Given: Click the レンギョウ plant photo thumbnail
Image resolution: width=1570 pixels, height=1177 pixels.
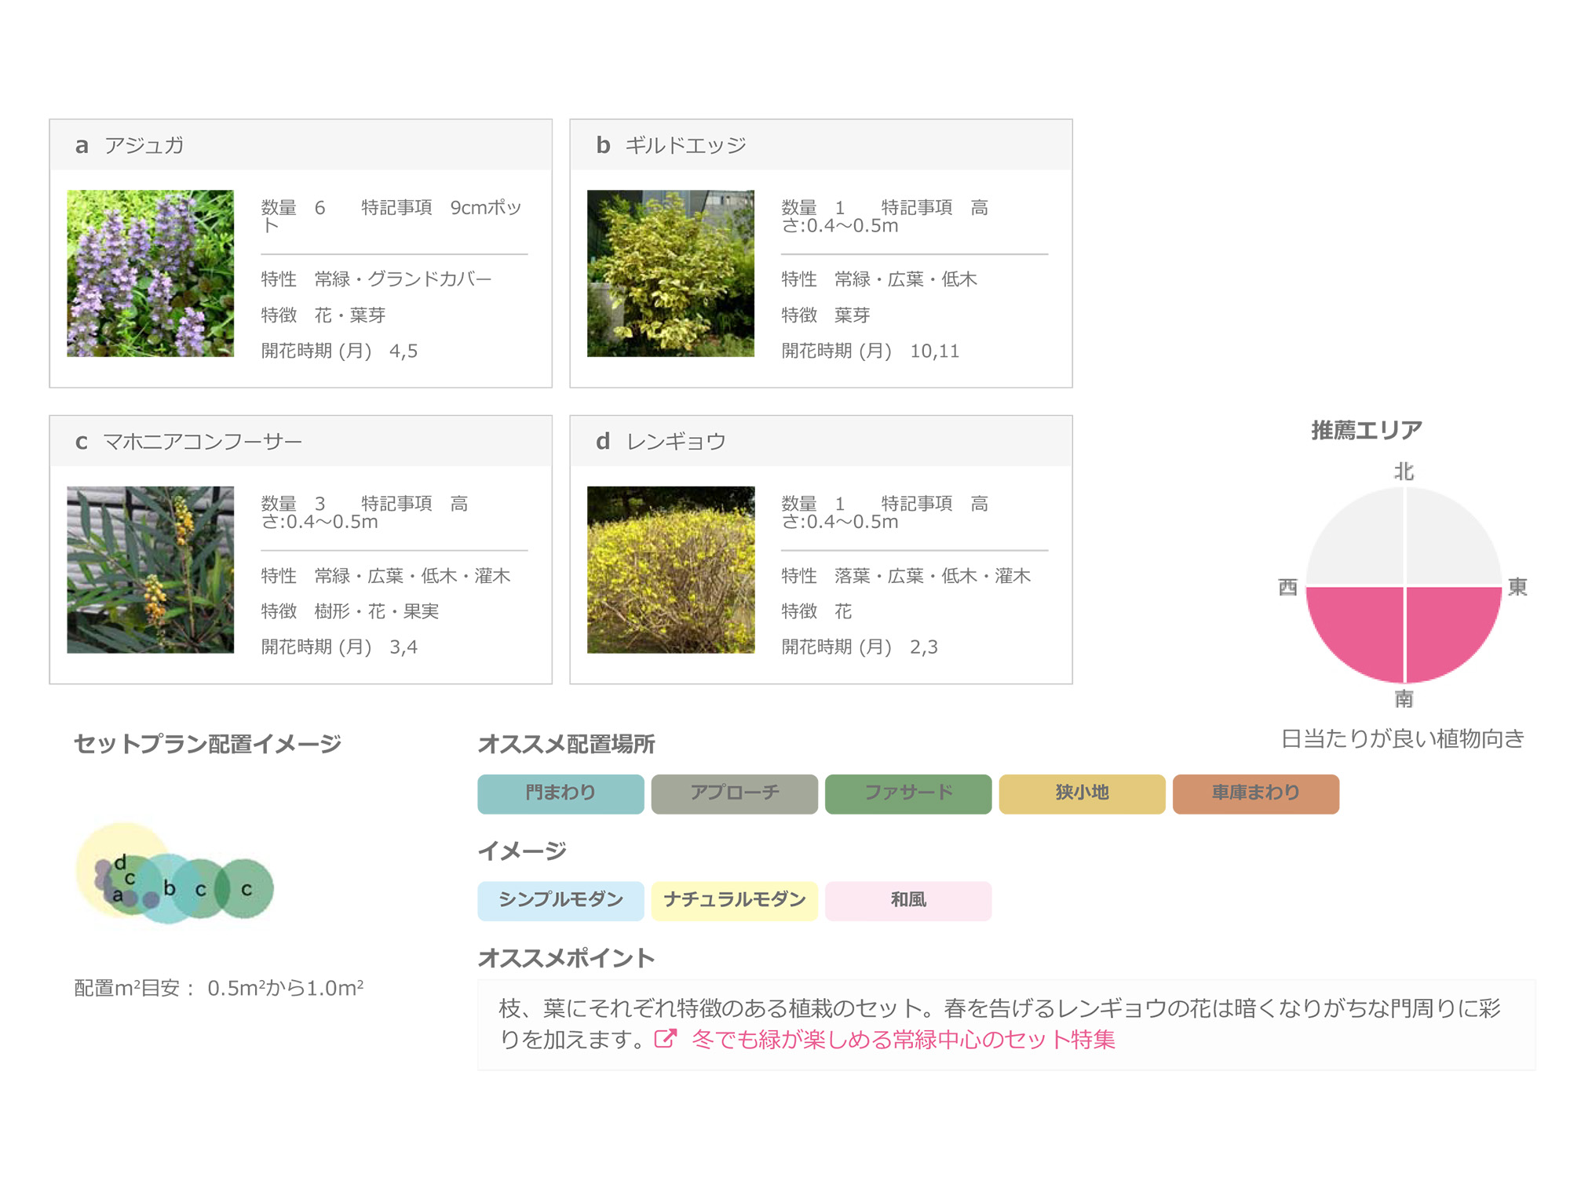Looking at the screenshot, I should tap(670, 570).
